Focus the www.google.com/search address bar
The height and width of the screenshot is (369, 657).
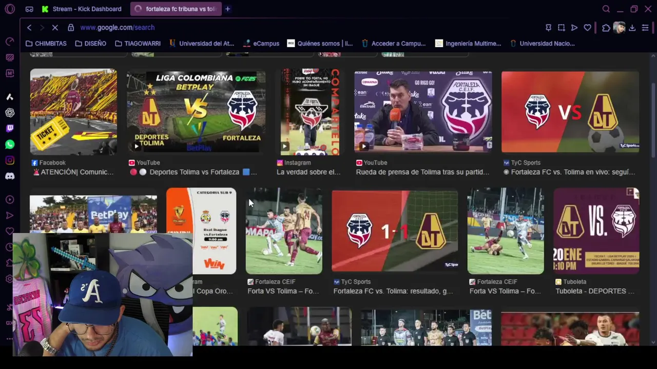[x=117, y=27]
